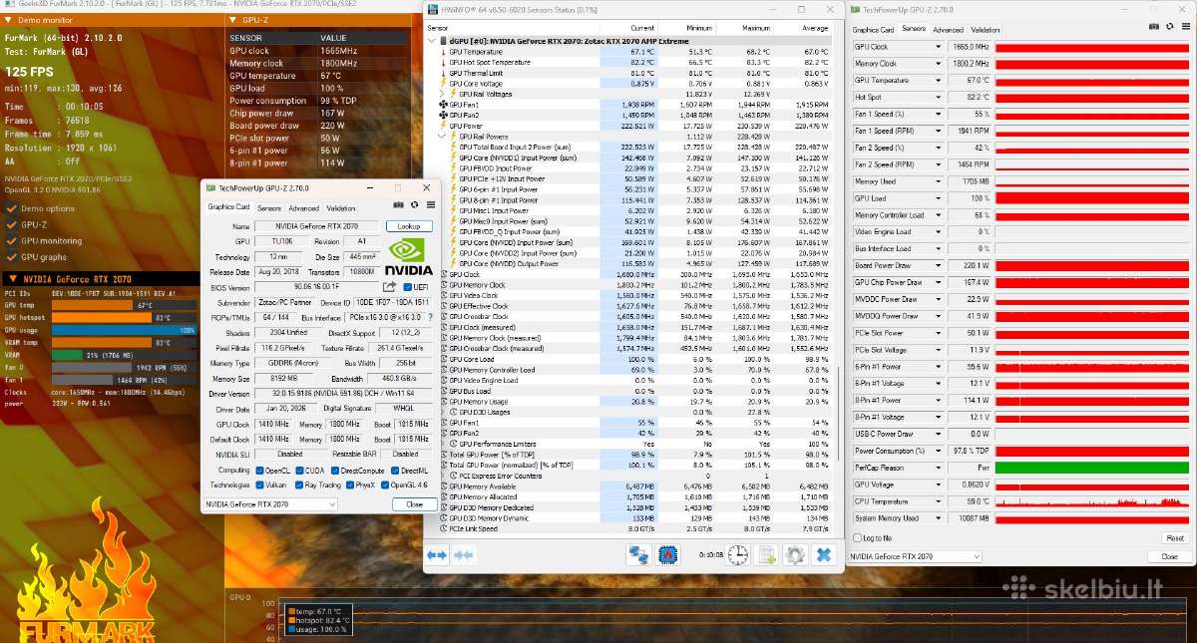The height and width of the screenshot is (643, 1197).
Task: Open the GPU Load sensor dropdown arrow
Action: (938, 198)
